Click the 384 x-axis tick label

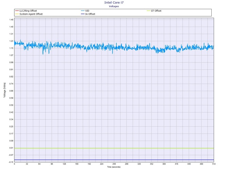164,164
